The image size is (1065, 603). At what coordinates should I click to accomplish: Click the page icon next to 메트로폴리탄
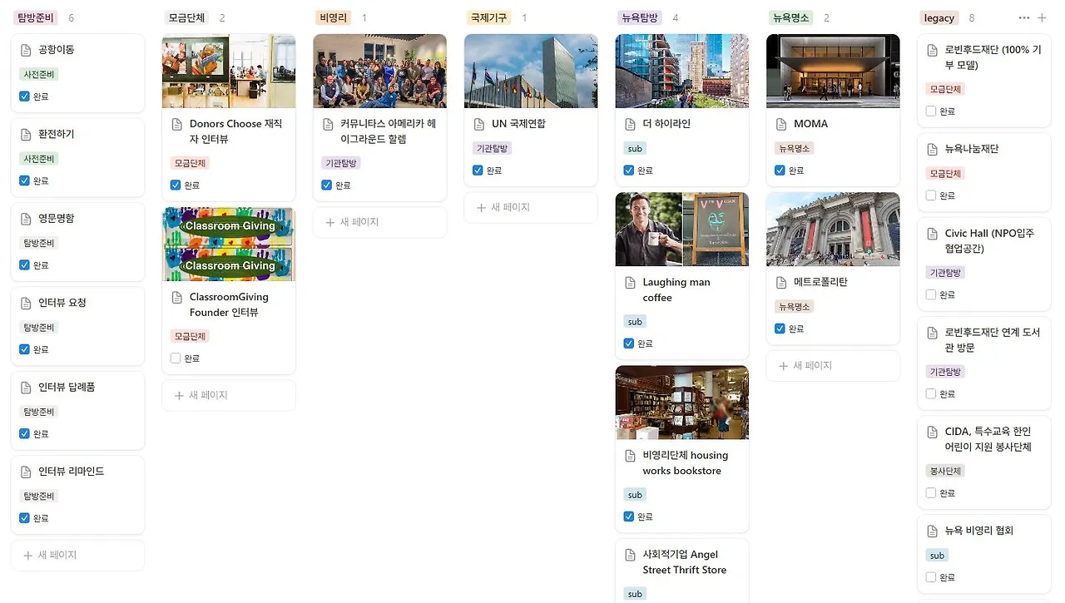coord(780,283)
